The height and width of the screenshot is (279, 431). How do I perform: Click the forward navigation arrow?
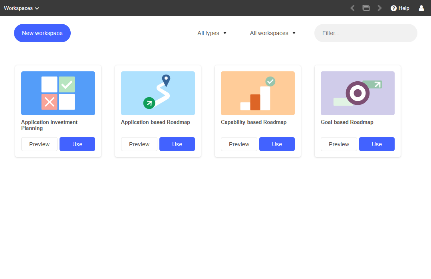click(379, 8)
